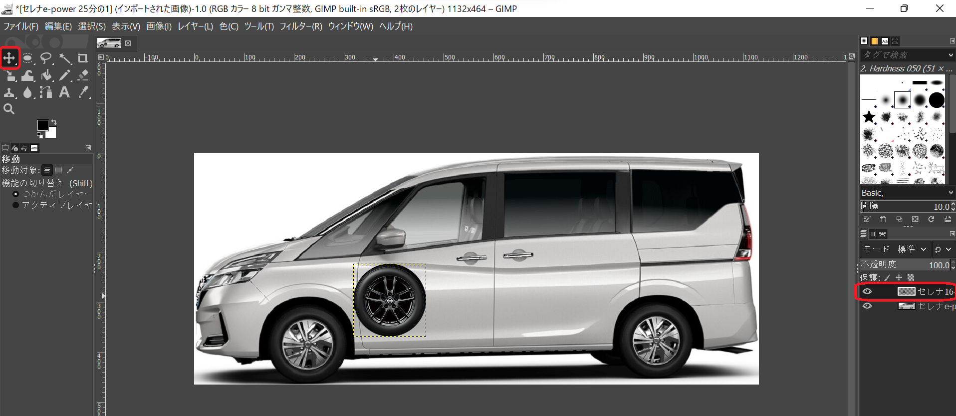Select the Text tool
The image size is (956, 416).
[x=64, y=92]
